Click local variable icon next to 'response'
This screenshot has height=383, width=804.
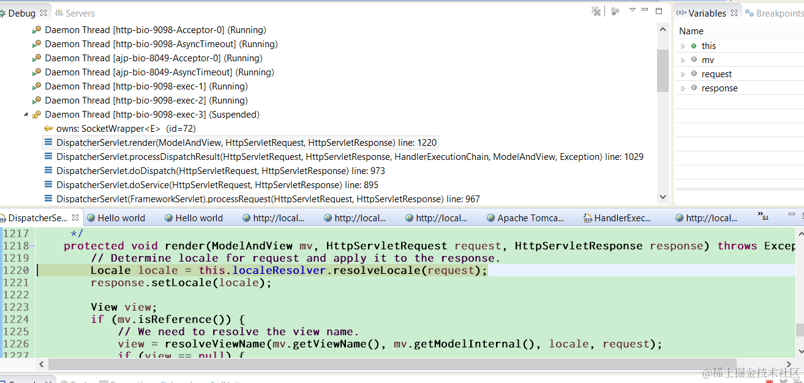point(694,88)
